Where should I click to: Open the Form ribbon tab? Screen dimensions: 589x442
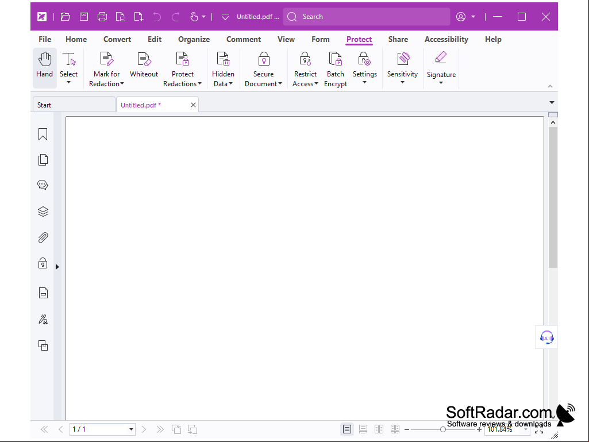tap(321, 39)
